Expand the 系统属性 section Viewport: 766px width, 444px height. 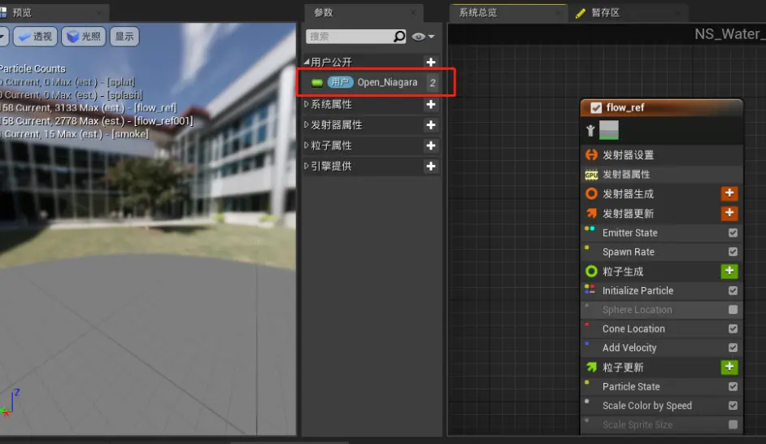point(307,104)
